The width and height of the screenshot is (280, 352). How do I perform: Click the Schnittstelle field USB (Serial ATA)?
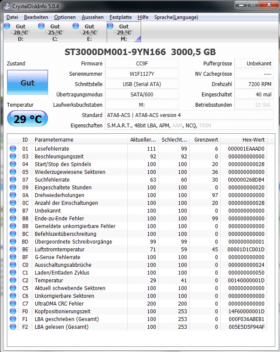142,84
